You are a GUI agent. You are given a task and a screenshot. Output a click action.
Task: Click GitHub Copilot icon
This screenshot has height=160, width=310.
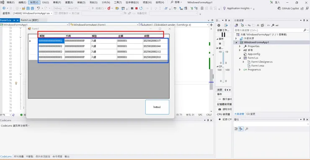click(x=279, y=8)
